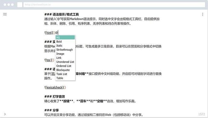Choose Ordered List option

pyautogui.click(x=65, y=66)
